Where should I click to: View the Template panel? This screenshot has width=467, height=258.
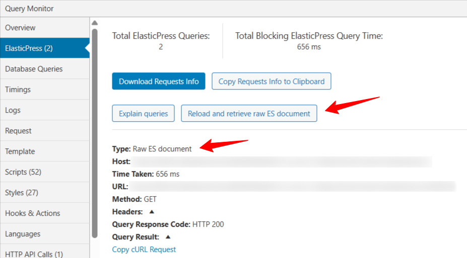[x=20, y=151]
